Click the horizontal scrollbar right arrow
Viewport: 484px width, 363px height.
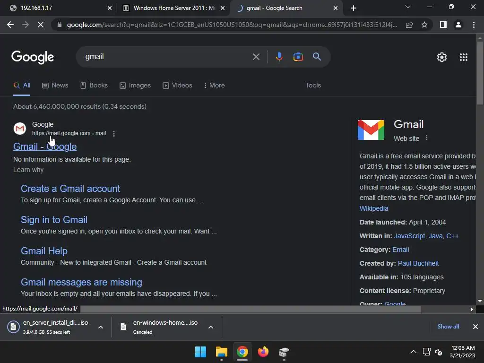472,309
